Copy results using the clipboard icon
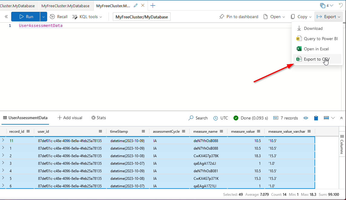Viewport: 346px width, 200px height. [x=316, y=118]
